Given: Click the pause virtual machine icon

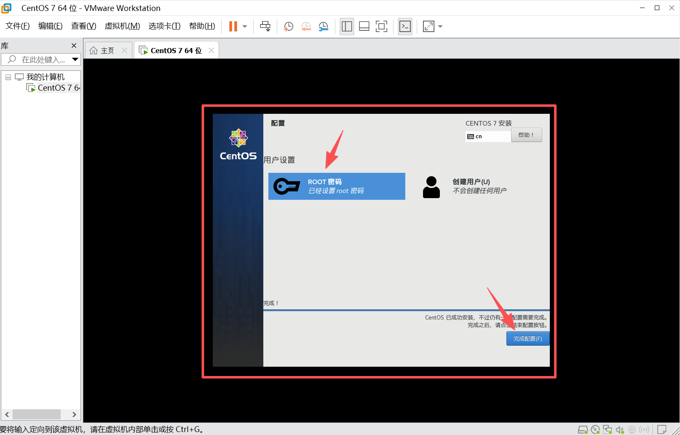Looking at the screenshot, I should (x=233, y=27).
